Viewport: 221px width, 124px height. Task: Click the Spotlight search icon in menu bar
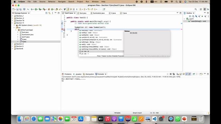[176, 1]
